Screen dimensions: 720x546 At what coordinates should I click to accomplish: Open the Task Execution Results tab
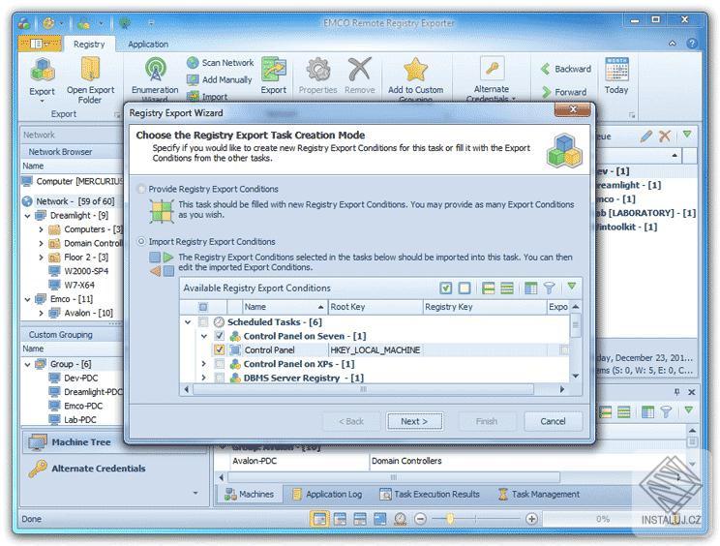(430, 494)
